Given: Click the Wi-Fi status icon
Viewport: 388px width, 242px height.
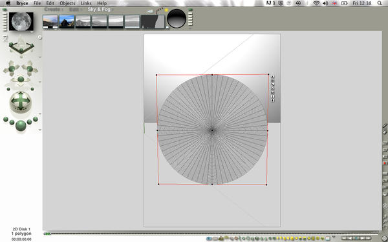Looking at the screenshot, I should (316, 3).
